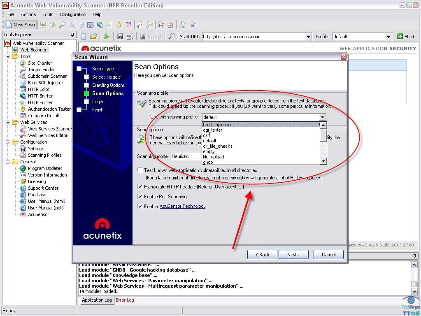Collapse the General folder
Screen dimensions: 421x316
pos(8,162)
